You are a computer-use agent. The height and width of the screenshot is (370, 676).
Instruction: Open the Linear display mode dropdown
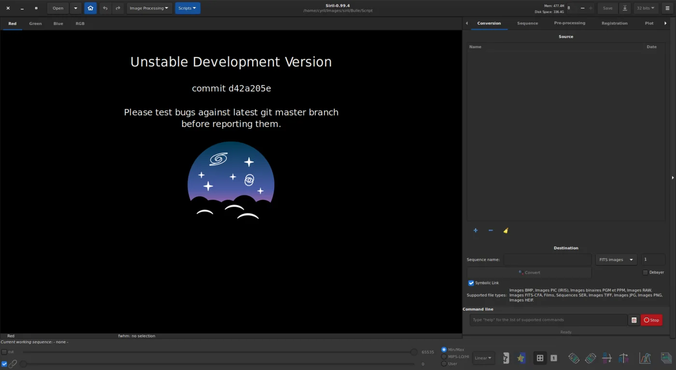coord(483,358)
